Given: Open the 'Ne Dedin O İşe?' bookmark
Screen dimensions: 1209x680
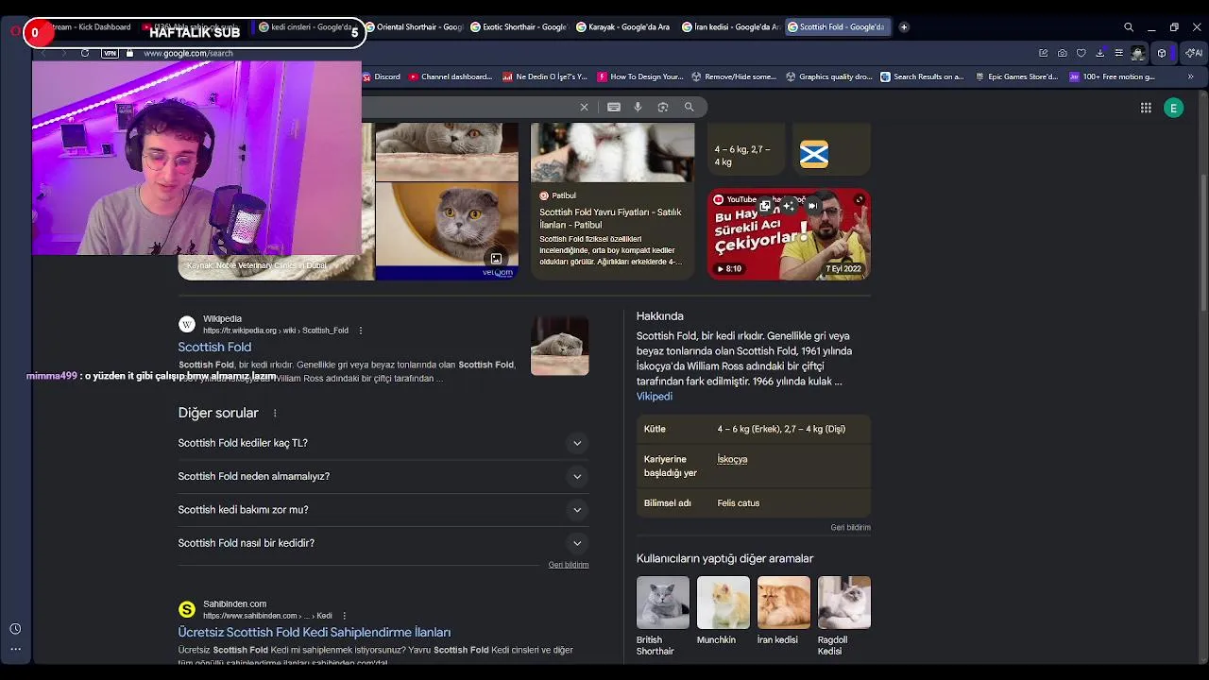Looking at the screenshot, I should (x=545, y=76).
